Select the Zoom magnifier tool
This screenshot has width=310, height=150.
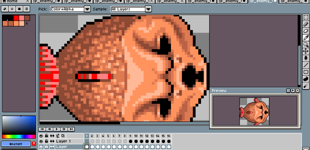[x=306, y=45]
